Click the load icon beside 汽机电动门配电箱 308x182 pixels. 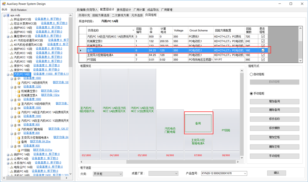click(19, 129)
